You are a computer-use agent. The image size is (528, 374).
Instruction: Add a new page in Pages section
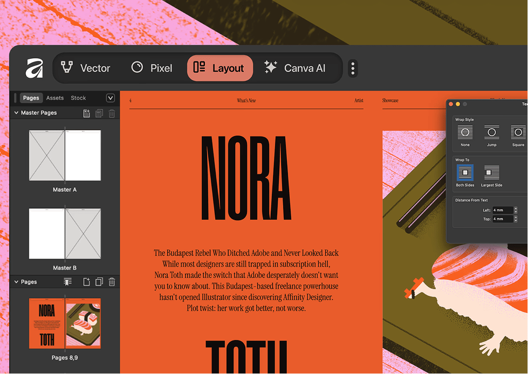point(86,282)
